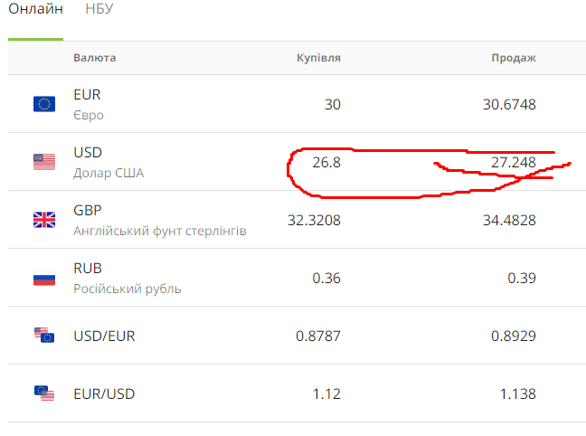Click the USD/EUR paired flags icon
The height and width of the screenshot is (436, 586).
click(x=44, y=335)
